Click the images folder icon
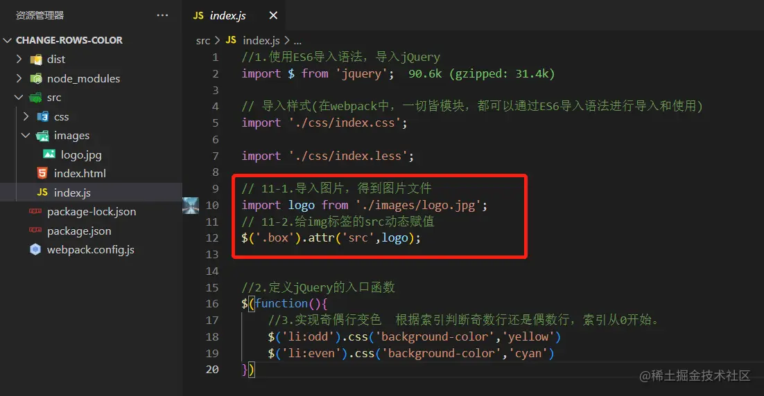This screenshot has width=764, height=396. click(42, 136)
